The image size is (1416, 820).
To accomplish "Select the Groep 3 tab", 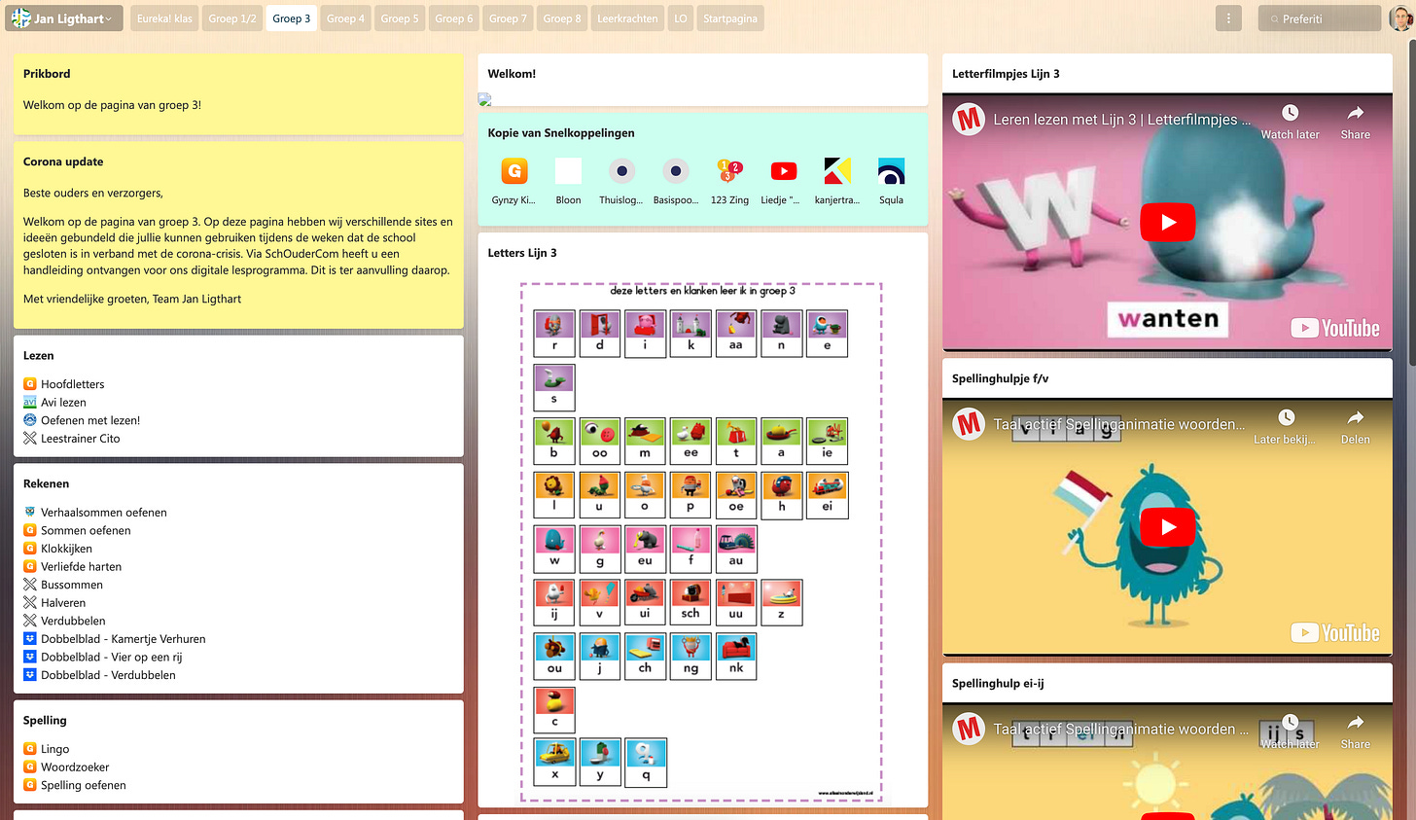I will [292, 18].
